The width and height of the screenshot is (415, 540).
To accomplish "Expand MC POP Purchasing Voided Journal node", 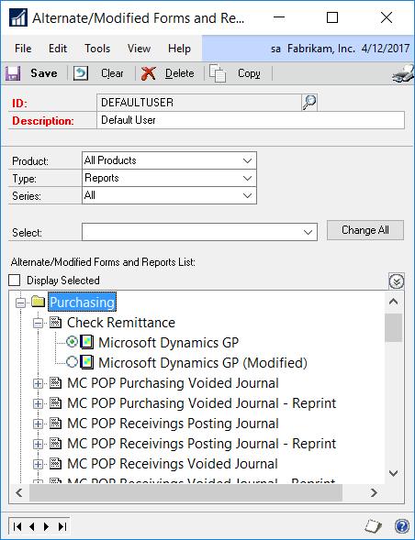I will click(38, 383).
